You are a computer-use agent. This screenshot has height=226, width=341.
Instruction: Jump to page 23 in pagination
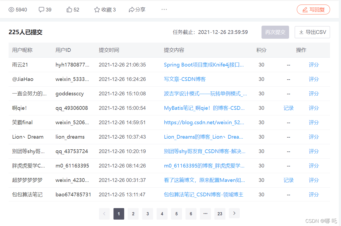[x=220, y=214]
